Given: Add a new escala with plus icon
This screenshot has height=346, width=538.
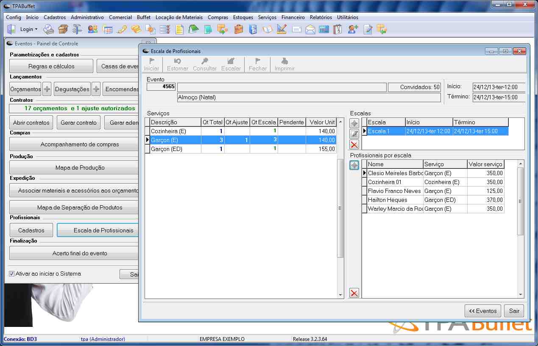Looking at the screenshot, I should 354,123.
